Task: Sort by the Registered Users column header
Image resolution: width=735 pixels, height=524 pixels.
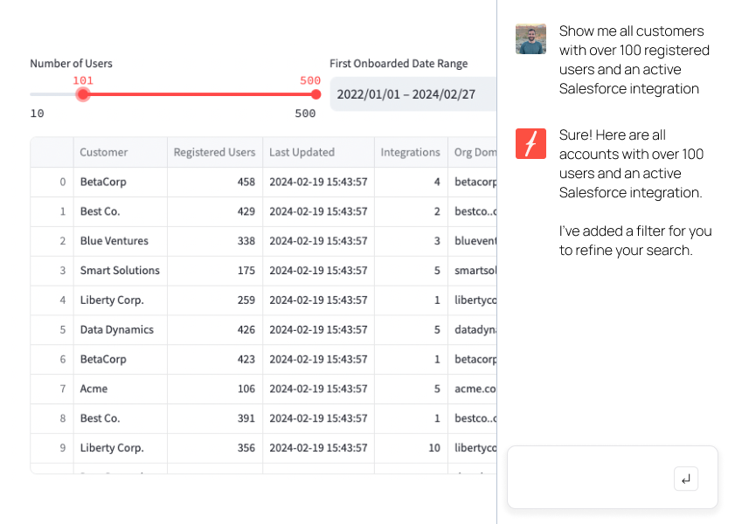Action: pos(214,152)
